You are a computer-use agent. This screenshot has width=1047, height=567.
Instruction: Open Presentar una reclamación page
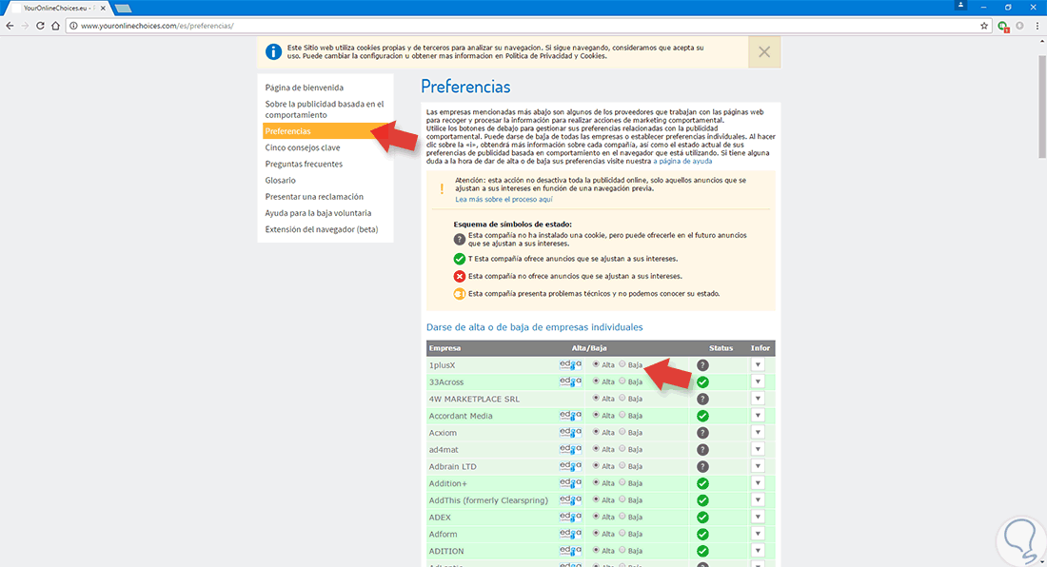pos(314,197)
